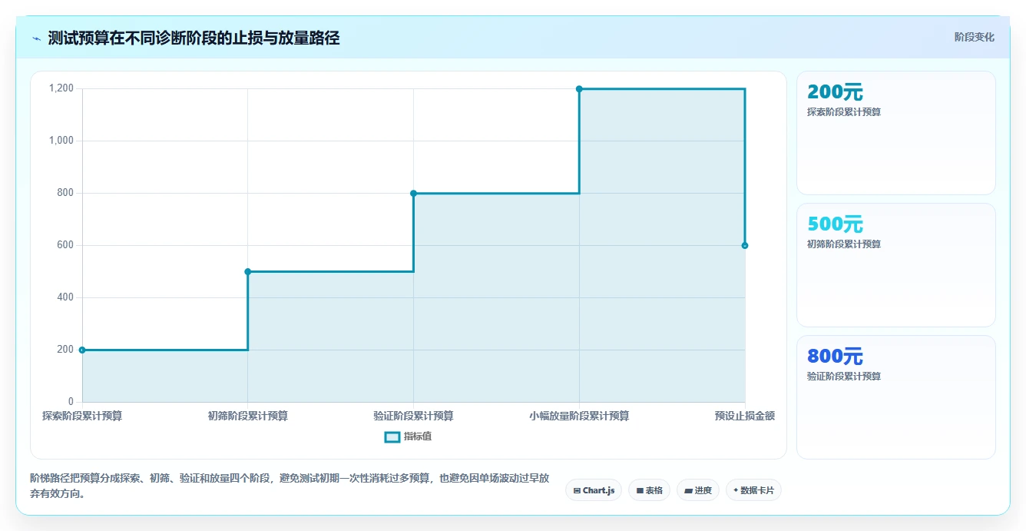The height and width of the screenshot is (531, 1026).
Task: Click the x-axis label 预设止损金额
Action: pos(744,416)
